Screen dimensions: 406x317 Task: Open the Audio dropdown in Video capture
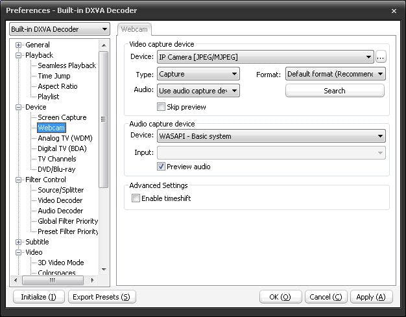(x=198, y=91)
